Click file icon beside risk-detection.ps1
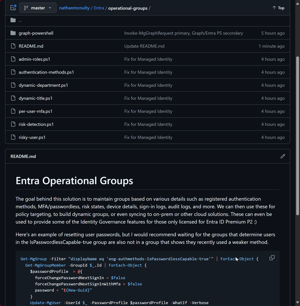The image size is (300, 306). pyautogui.click(x=13, y=124)
